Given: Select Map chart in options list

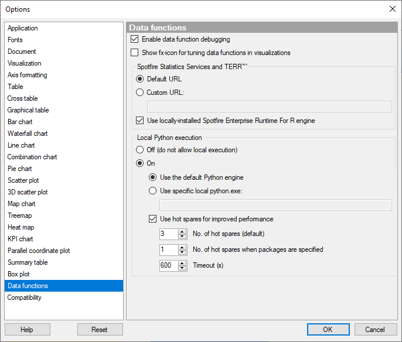Looking at the screenshot, I should [64, 204].
